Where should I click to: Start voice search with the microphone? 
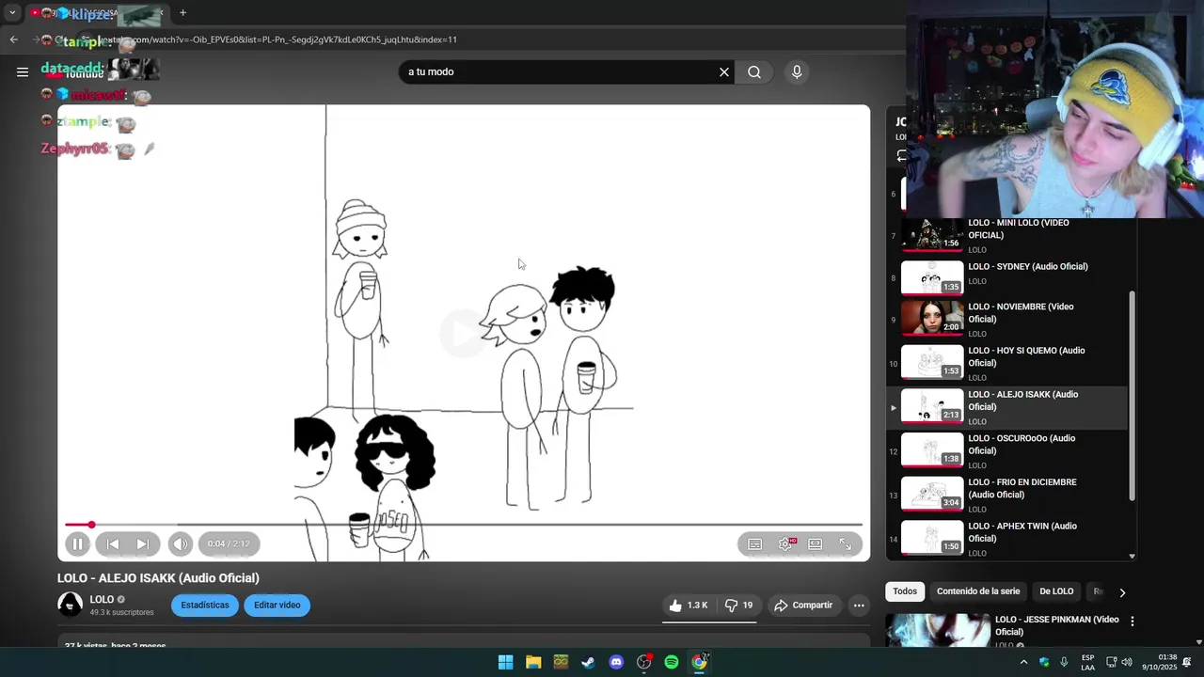coord(797,72)
